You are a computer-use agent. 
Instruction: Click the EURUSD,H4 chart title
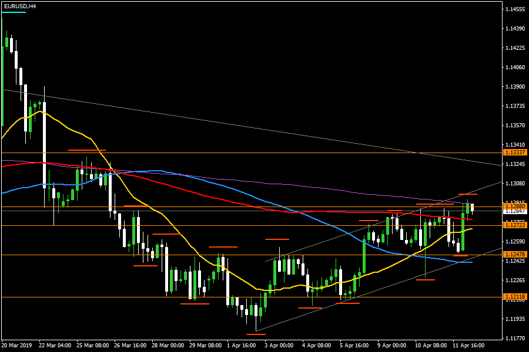coord(20,6)
